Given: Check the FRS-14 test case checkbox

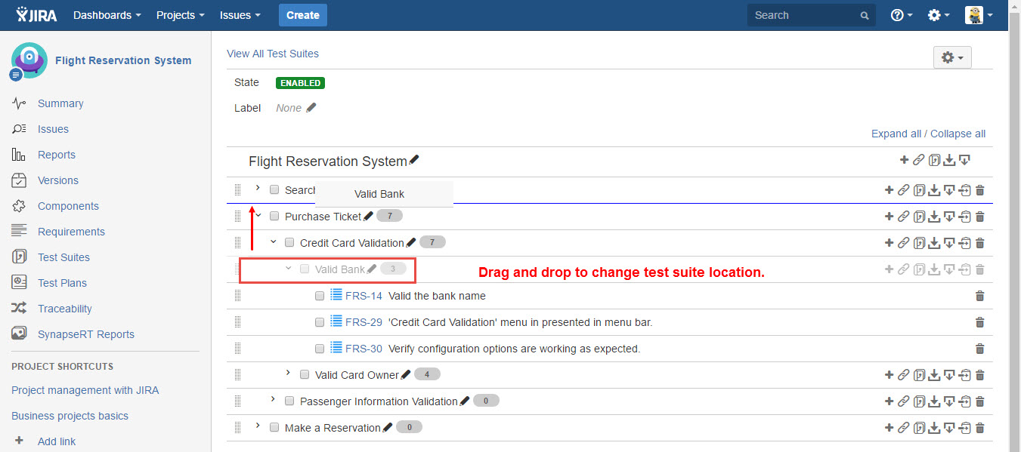Looking at the screenshot, I should (320, 296).
